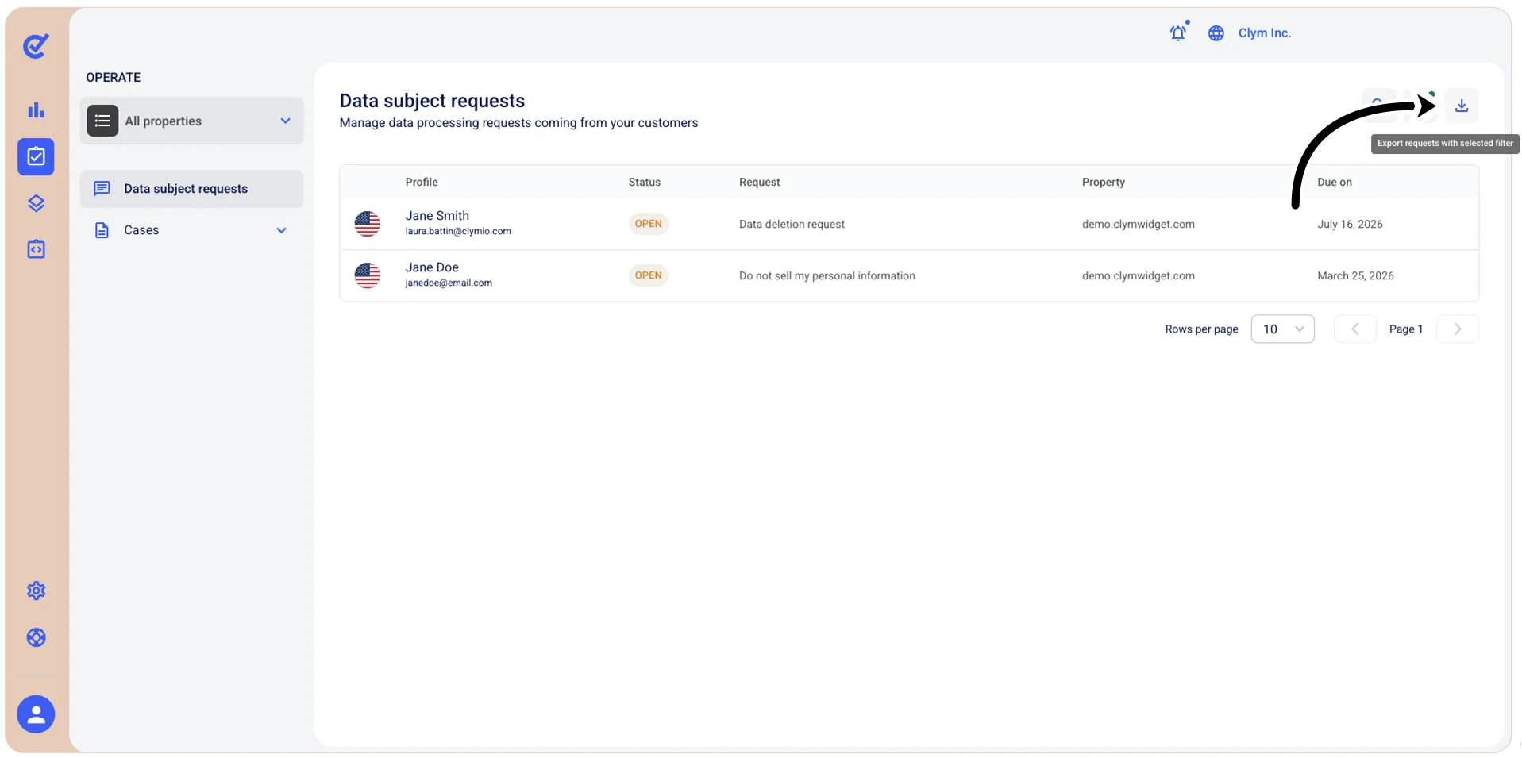Select the Data deletion request cell
1522x758 pixels.
pos(792,224)
